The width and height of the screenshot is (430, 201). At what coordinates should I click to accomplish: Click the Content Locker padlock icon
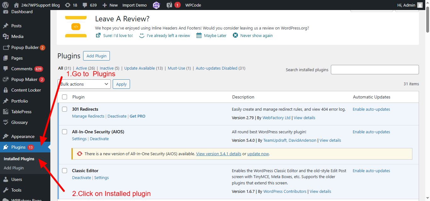point(6,90)
